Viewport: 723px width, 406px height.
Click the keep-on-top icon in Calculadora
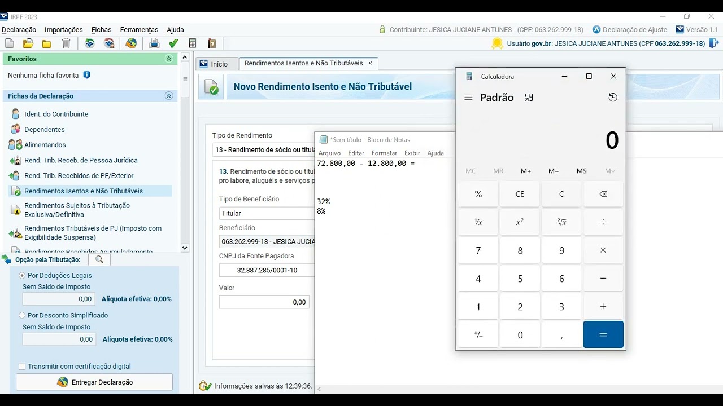tap(529, 98)
